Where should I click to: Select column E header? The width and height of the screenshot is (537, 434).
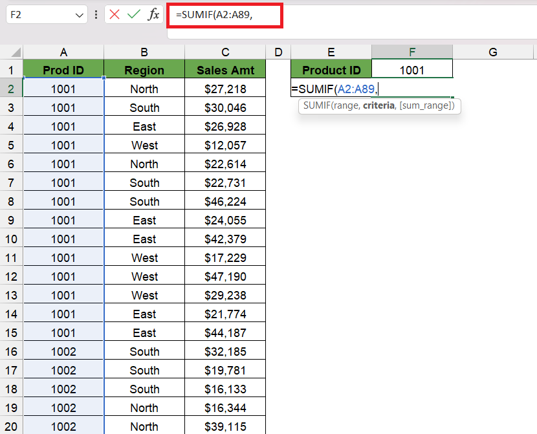pos(331,52)
